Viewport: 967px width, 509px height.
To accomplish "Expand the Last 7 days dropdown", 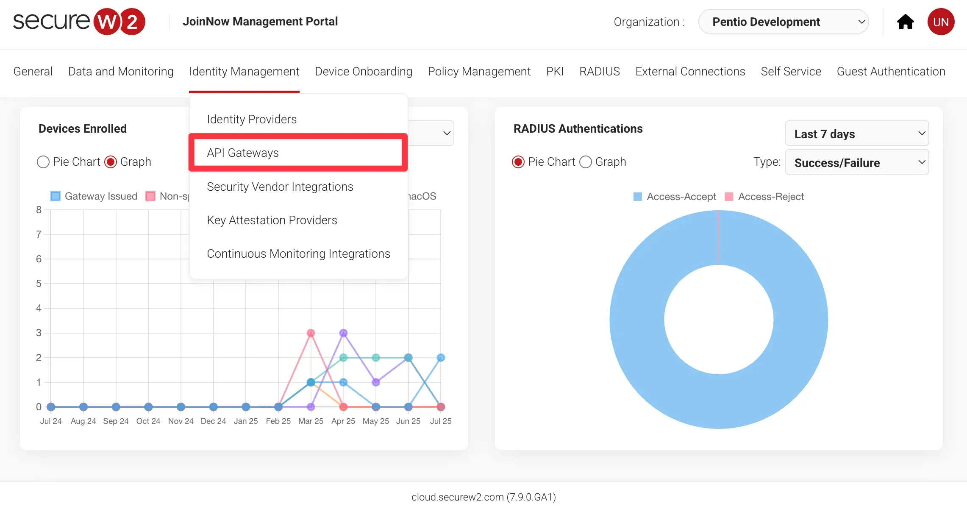I will point(857,134).
